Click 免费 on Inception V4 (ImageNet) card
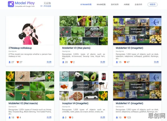 click(x=103, y=117)
